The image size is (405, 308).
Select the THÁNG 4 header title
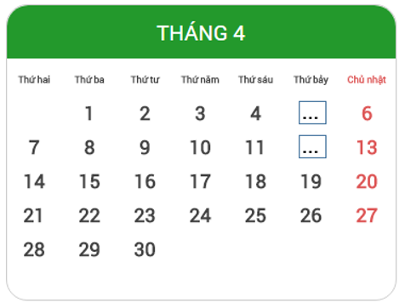[x=201, y=33]
